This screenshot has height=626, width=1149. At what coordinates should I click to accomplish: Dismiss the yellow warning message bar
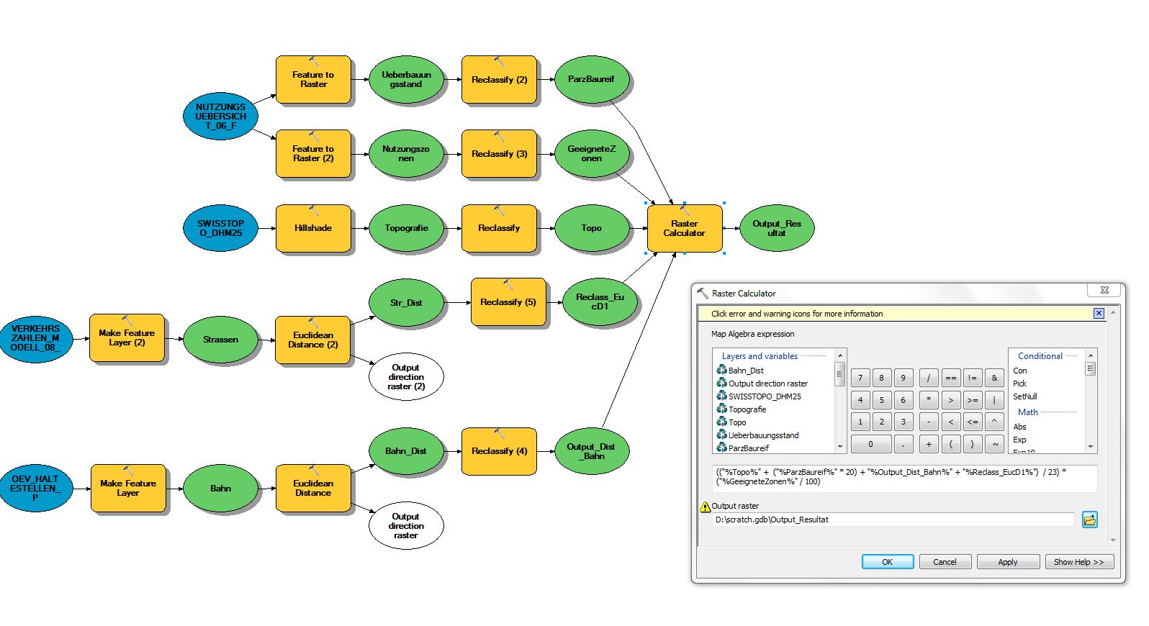tap(1099, 313)
